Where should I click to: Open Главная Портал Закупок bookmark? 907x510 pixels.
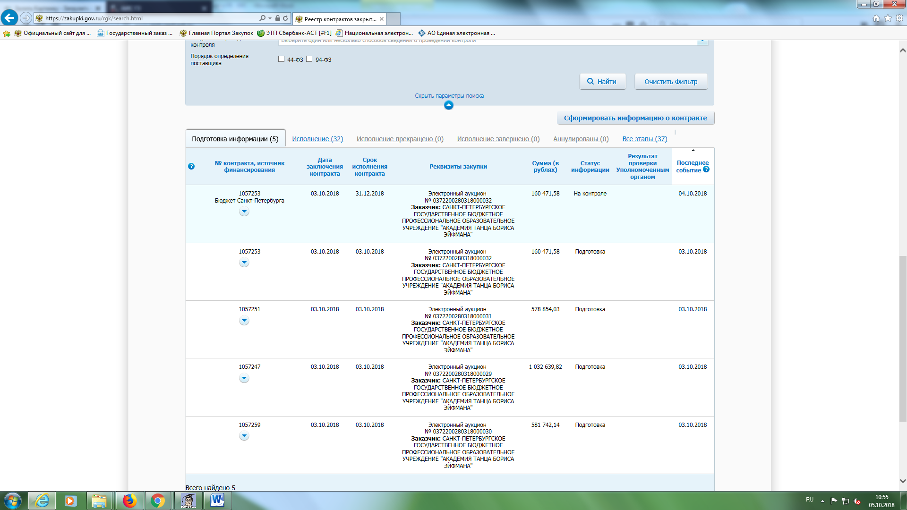click(217, 33)
